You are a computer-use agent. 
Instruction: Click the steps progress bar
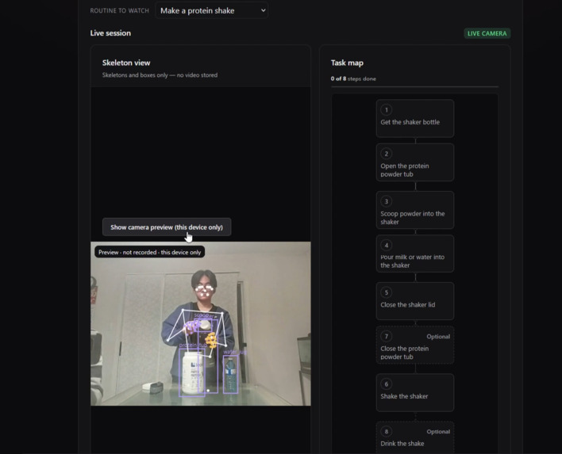pyautogui.click(x=414, y=86)
